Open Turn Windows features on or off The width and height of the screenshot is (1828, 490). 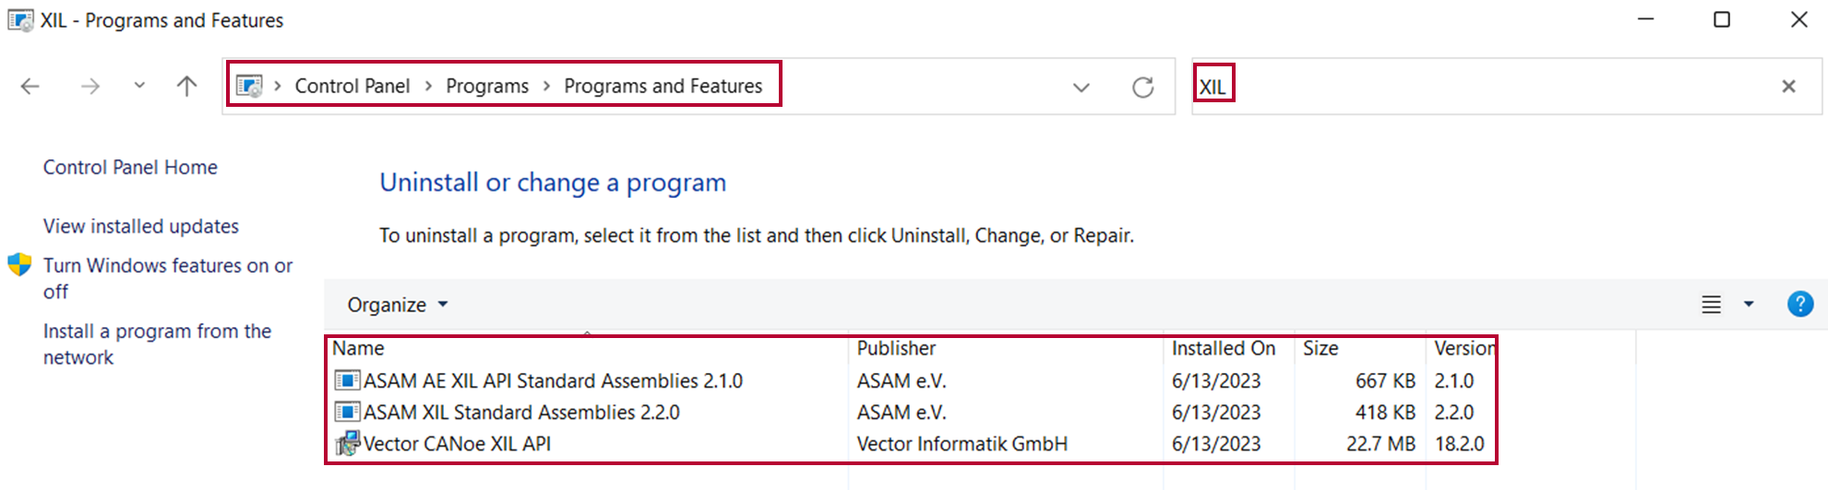(x=167, y=278)
